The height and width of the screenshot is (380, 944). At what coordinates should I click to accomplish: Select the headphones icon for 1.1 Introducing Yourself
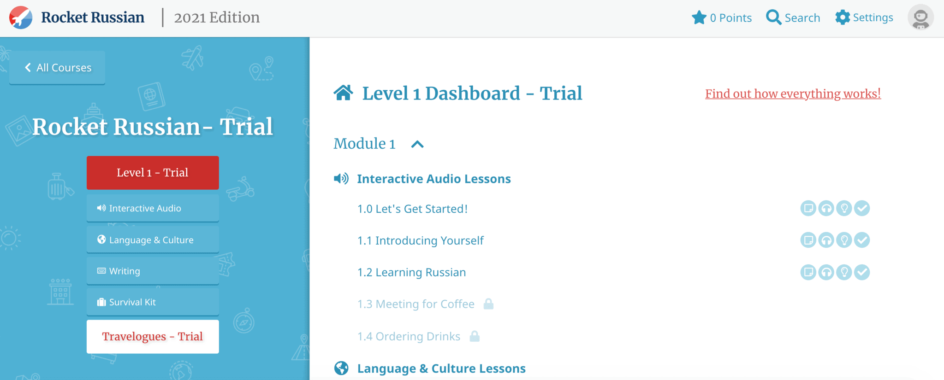[x=826, y=240]
